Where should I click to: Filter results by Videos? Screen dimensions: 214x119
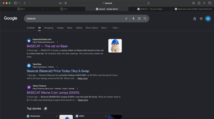pyautogui.click(x=79, y=28)
